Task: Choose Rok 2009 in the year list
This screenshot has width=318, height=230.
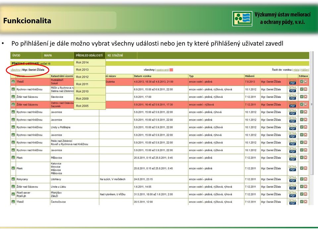Action: (x=90, y=99)
